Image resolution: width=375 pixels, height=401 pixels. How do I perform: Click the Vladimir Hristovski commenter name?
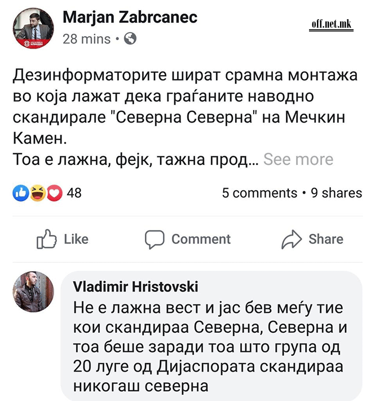pos(135,287)
